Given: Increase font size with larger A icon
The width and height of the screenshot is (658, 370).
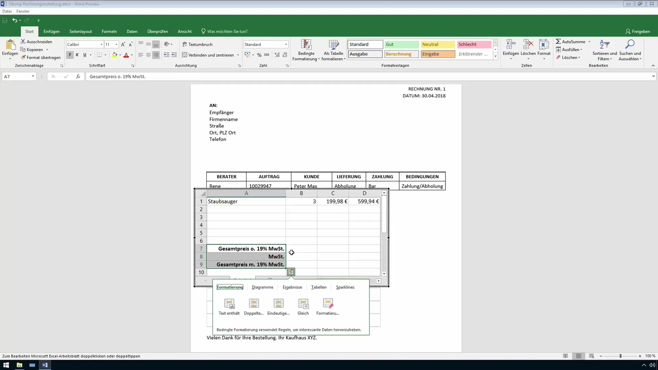Looking at the screenshot, I should point(123,45).
